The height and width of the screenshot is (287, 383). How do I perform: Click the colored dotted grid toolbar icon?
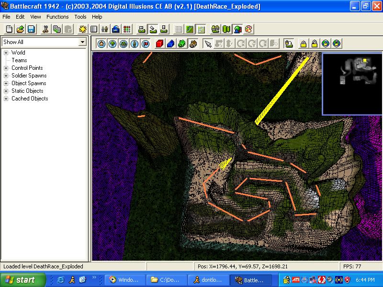(x=201, y=29)
